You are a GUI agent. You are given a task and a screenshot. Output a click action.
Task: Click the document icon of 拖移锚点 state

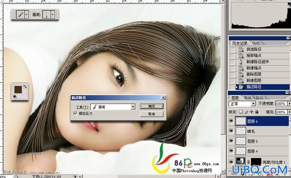241,56
